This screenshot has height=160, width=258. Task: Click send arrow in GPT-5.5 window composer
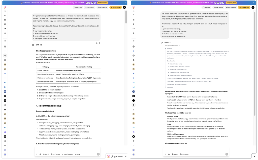point(98,154)
